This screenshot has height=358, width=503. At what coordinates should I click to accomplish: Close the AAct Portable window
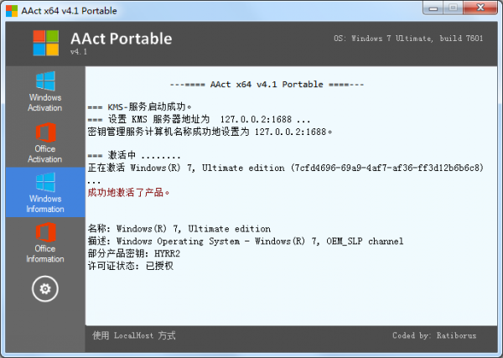pyautogui.click(x=480, y=8)
